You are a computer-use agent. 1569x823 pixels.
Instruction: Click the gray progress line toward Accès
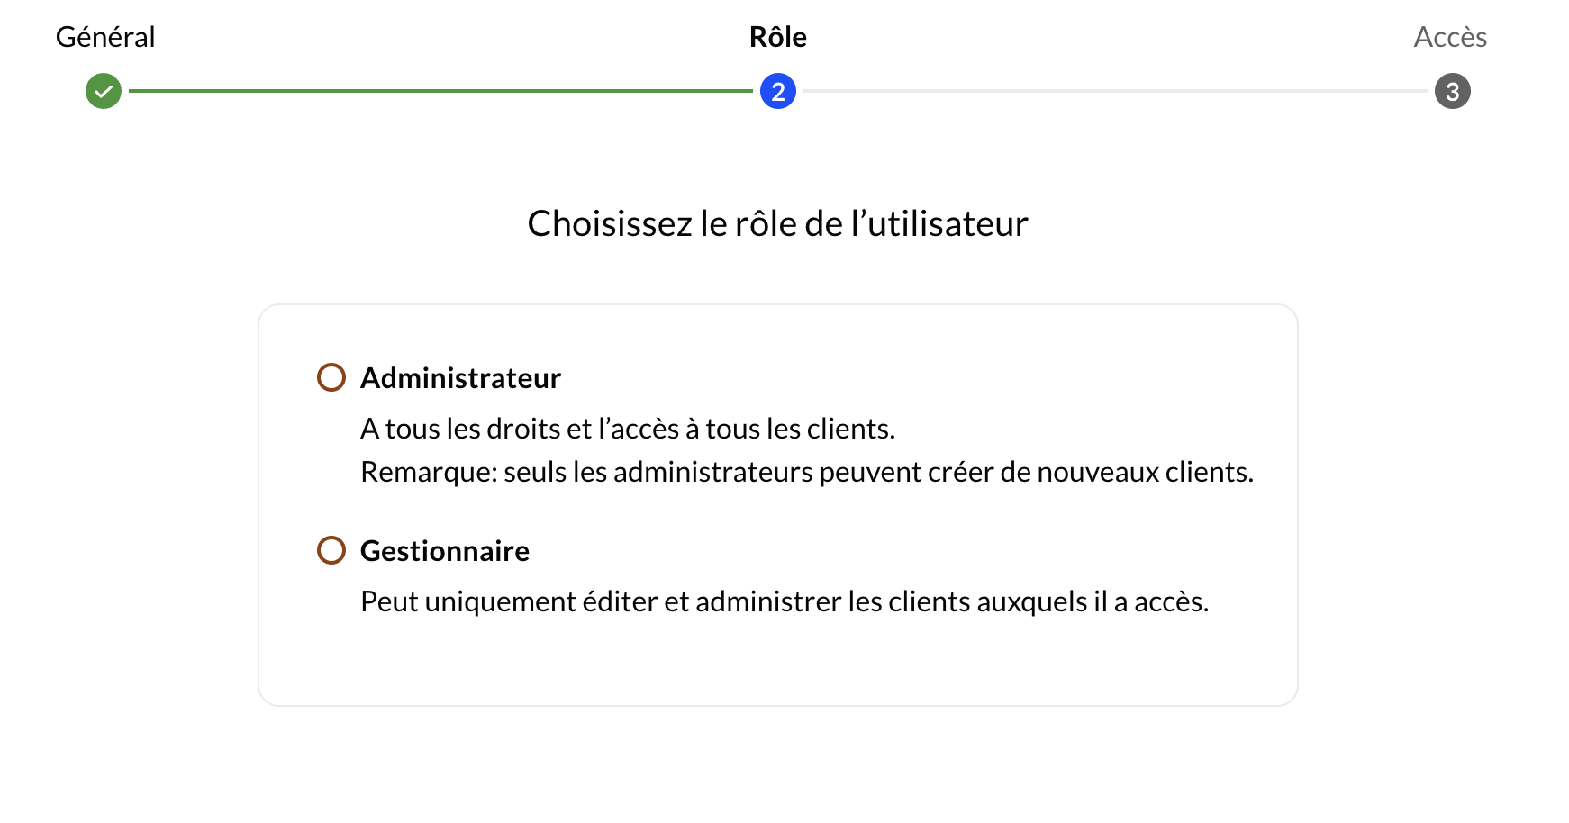[x=1115, y=91]
